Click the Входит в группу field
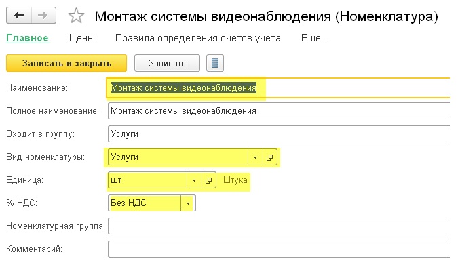The height and width of the screenshot is (267, 460). (279, 134)
